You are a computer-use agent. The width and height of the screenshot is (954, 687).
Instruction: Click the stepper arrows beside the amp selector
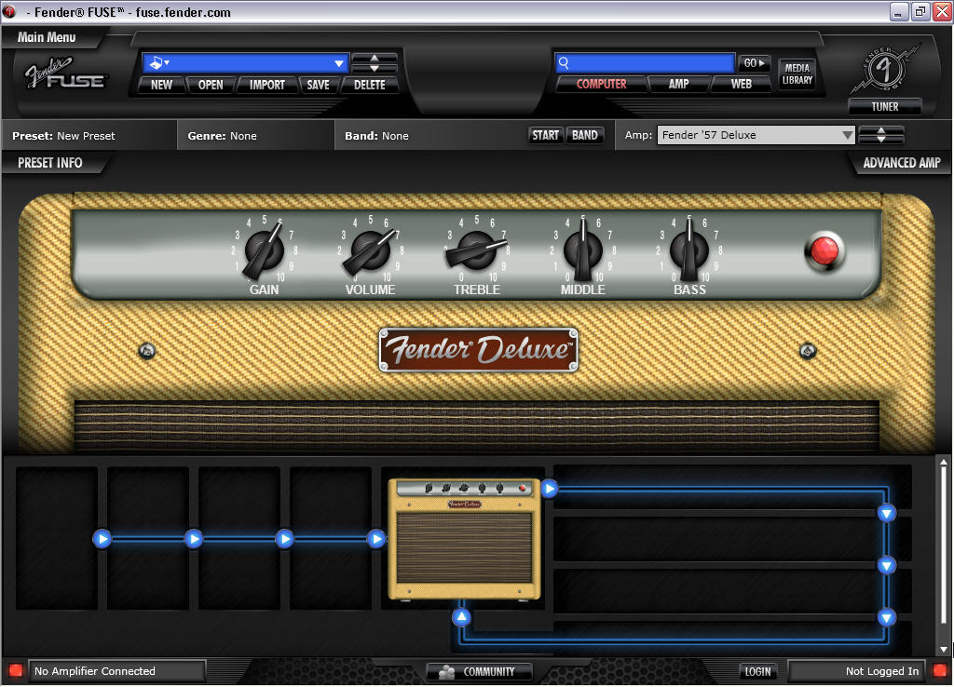click(879, 134)
